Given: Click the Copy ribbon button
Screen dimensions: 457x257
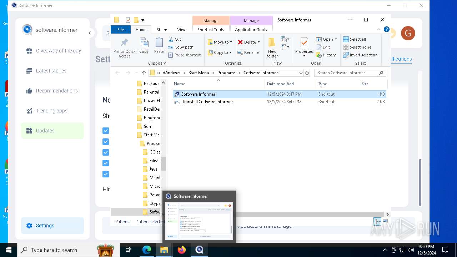Looking at the screenshot, I should tap(144, 45).
